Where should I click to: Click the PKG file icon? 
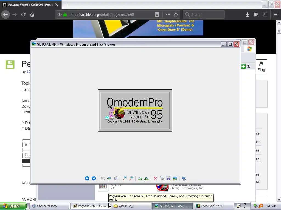pyautogui.click(x=103, y=188)
